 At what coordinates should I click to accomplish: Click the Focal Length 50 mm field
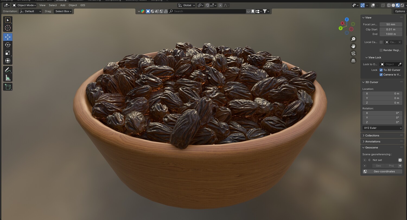point(391,24)
